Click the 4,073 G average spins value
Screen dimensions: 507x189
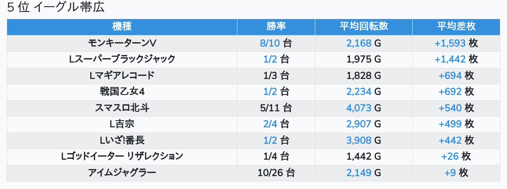point(364,108)
